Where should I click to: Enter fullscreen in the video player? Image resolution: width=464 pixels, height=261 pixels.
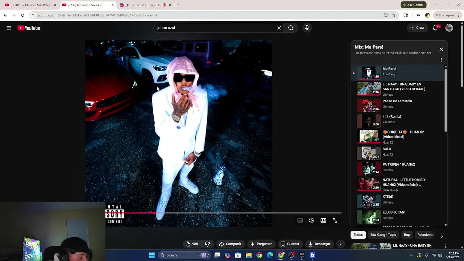point(335,220)
